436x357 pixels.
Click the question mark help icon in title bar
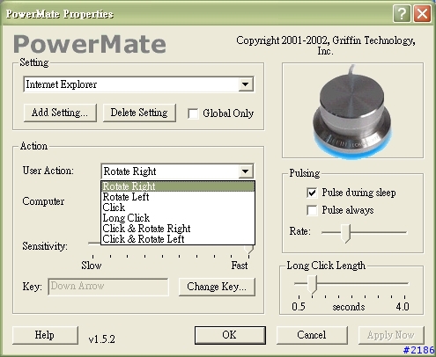click(x=402, y=13)
